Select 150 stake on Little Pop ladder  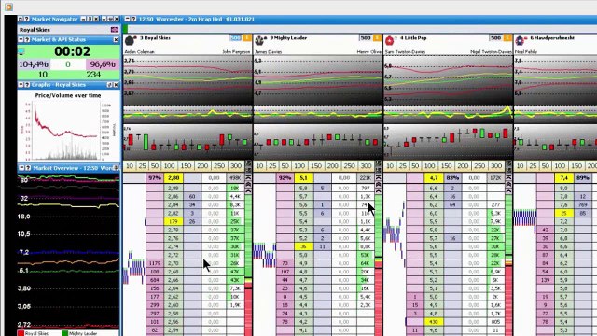tap(446, 166)
